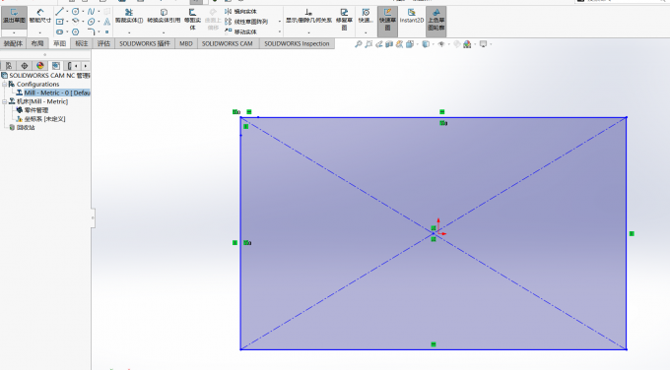Open the DisplayManager colored-sphere panel tab
The width and height of the screenshot is (670, 370).
point(40,66)
